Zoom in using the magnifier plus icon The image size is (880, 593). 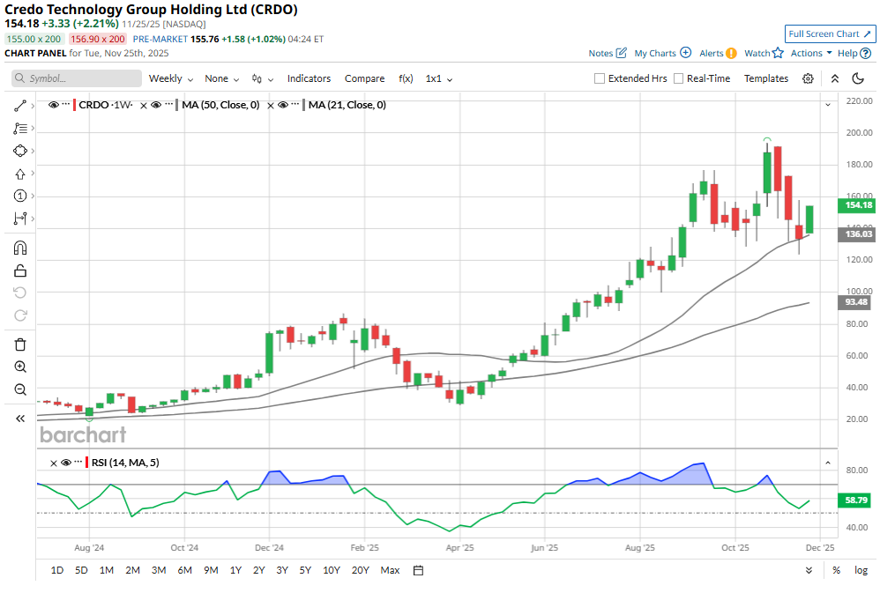[x=20, y=367]
